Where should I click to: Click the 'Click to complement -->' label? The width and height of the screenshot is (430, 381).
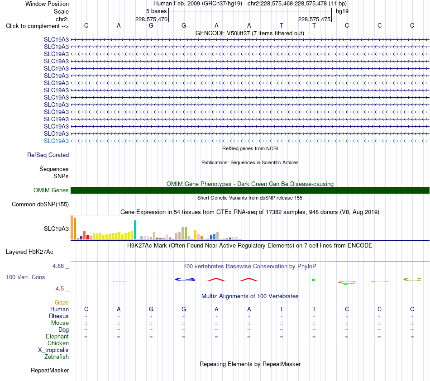coord(37,26)
